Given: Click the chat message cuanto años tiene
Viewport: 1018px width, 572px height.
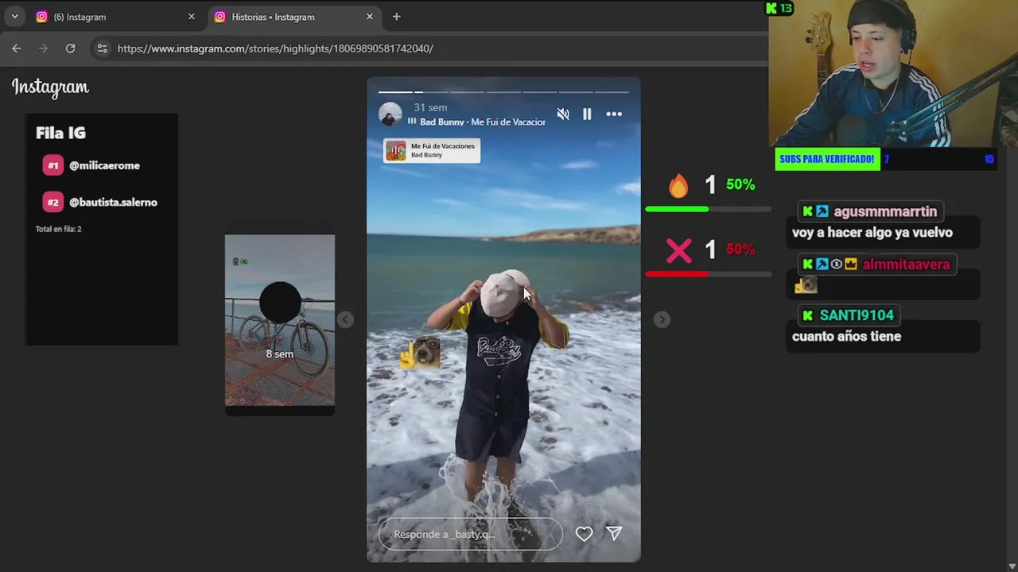Looking at the screenshot, I should [x=846, y=336].
